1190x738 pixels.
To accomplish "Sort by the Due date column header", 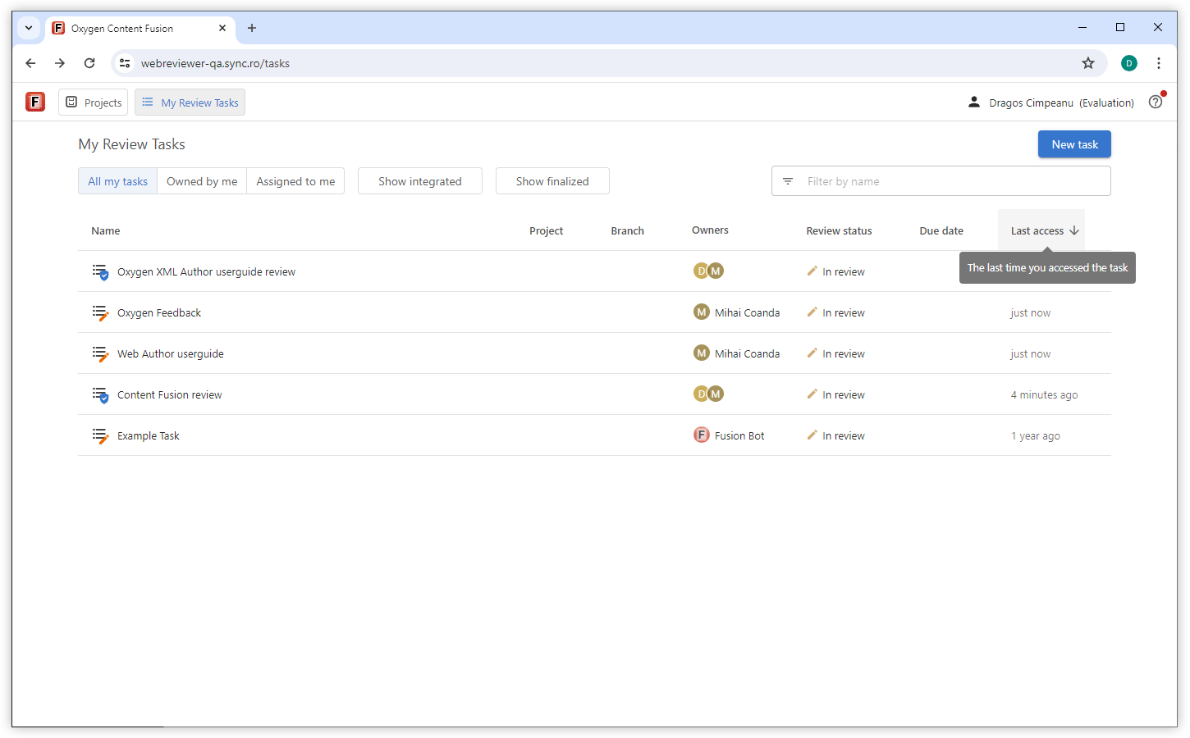I will click(941, 231).
